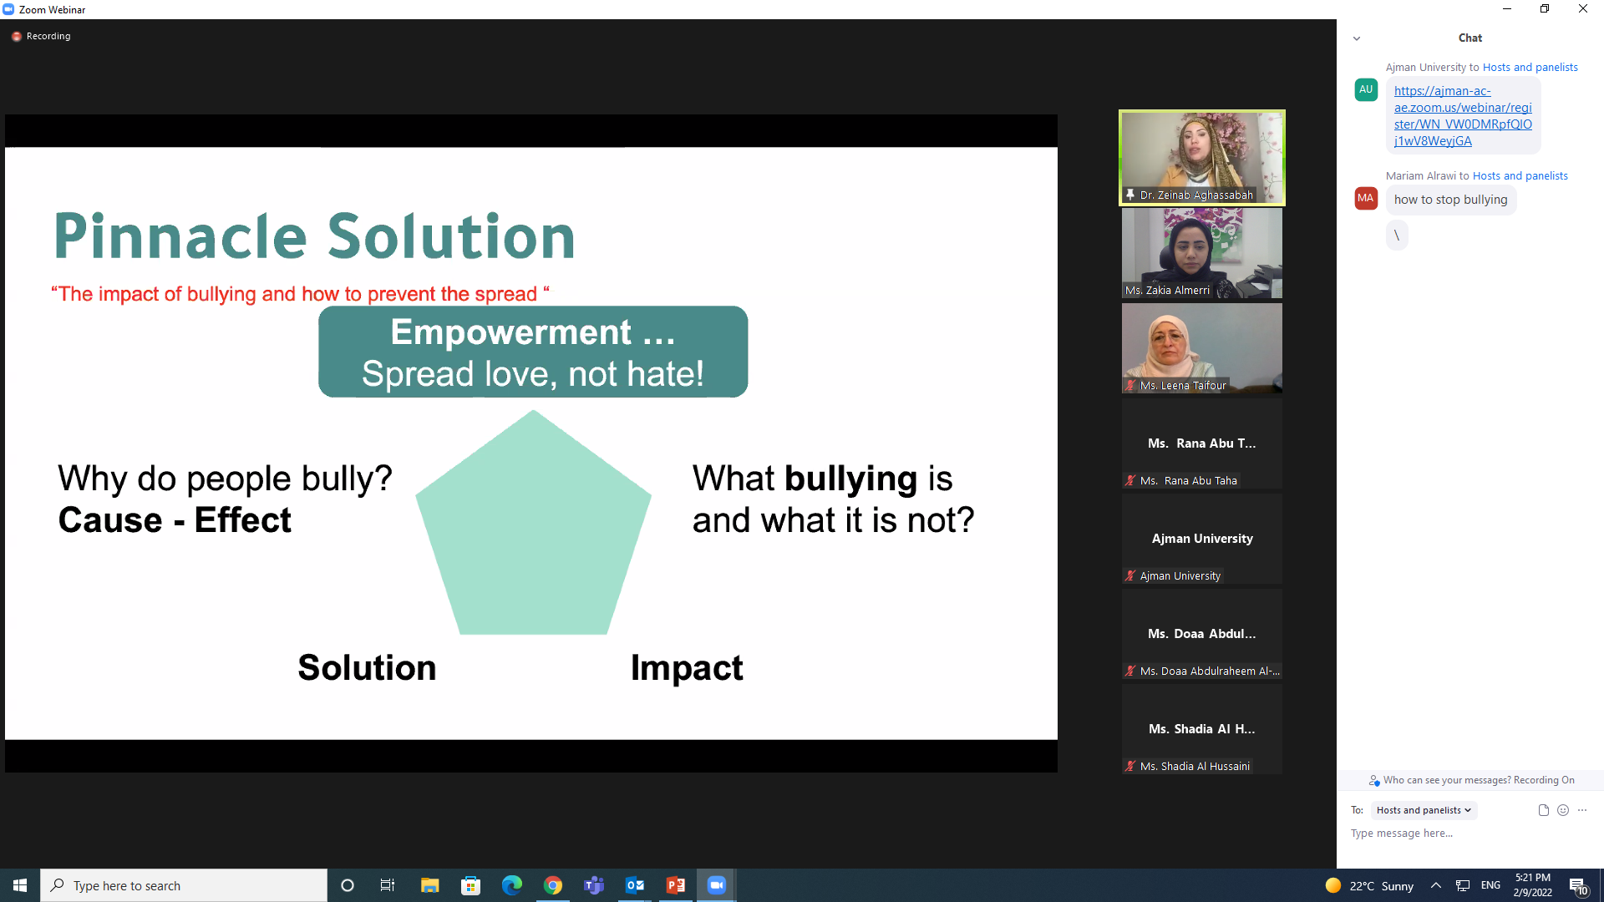The image size is (1604, 902).
Task: Open the ENG language selector in the tray
Action: tap(1490, 885)
